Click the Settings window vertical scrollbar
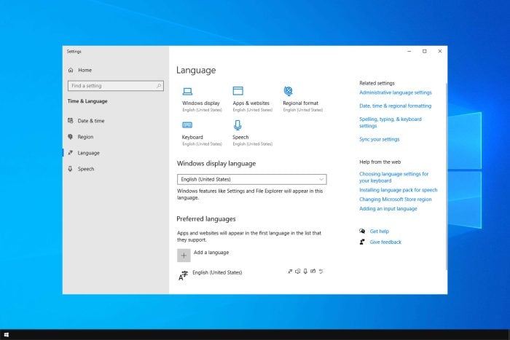 click(446, 176)
